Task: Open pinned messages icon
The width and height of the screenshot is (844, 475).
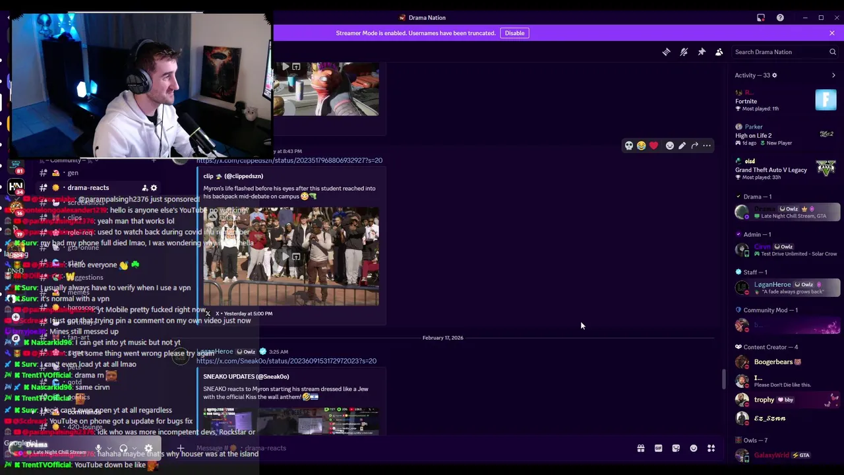Action: (x=702, y=52)
